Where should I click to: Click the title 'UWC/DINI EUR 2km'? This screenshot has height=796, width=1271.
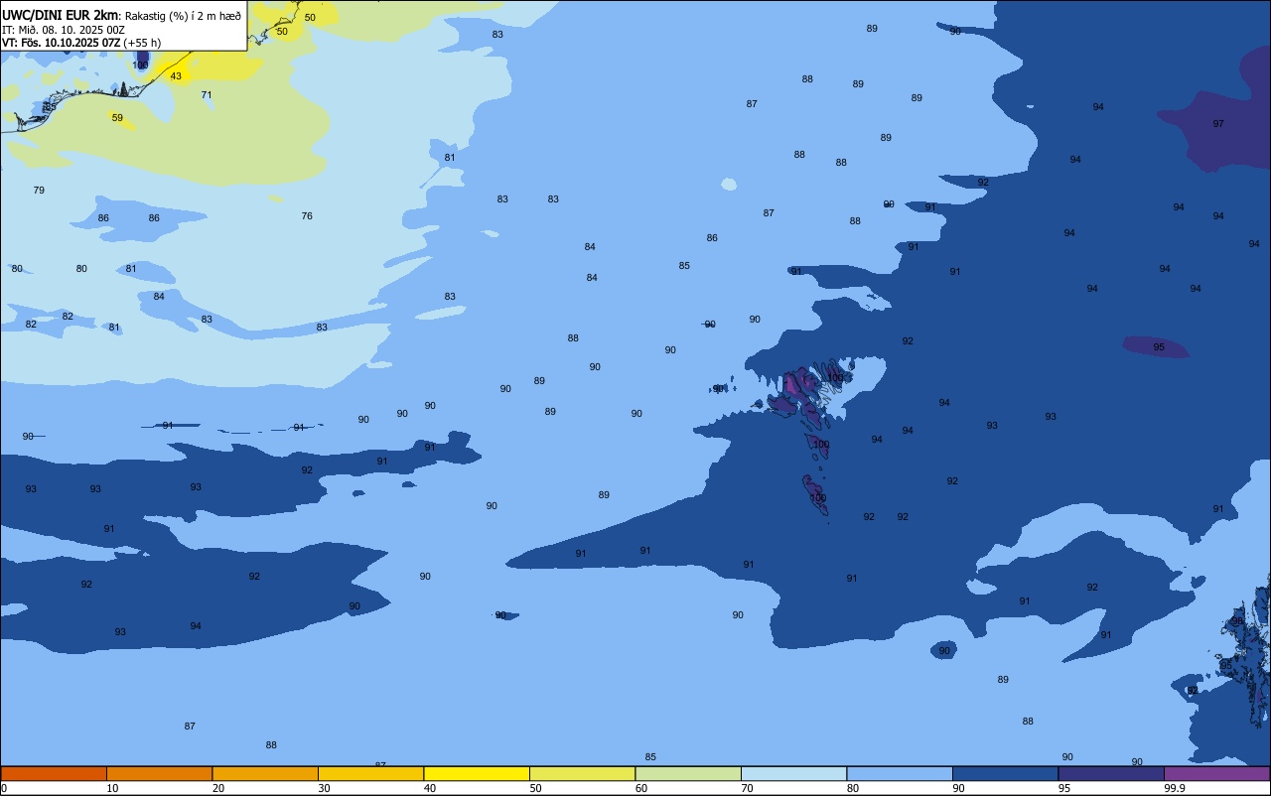point(60,14)
